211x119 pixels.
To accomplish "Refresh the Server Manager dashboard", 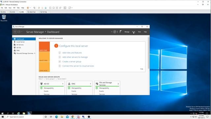I will point(115,32).
